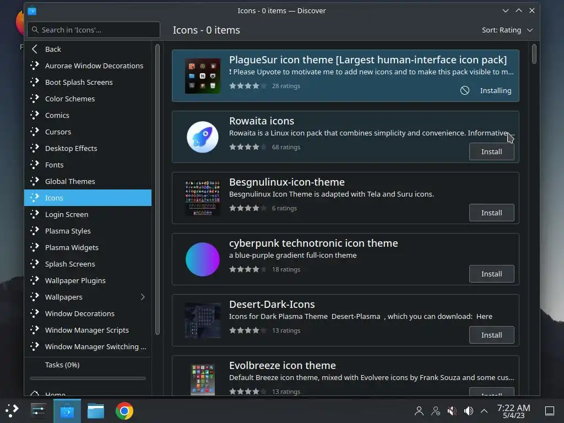Screen dimensions: 564x423
Task: Click the Icons - 0 items heading
Action: (206, 30)
